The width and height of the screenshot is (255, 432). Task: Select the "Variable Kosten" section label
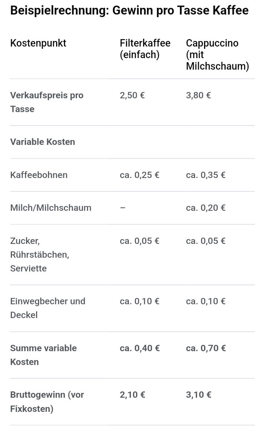tap(43, 142)
